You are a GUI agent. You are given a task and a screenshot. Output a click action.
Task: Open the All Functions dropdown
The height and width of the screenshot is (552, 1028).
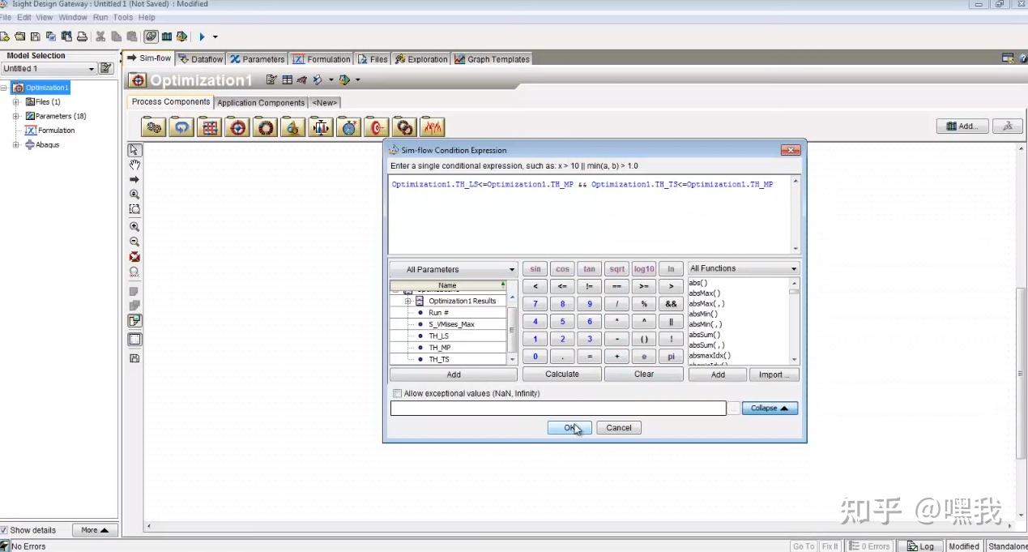coord(744,268)
